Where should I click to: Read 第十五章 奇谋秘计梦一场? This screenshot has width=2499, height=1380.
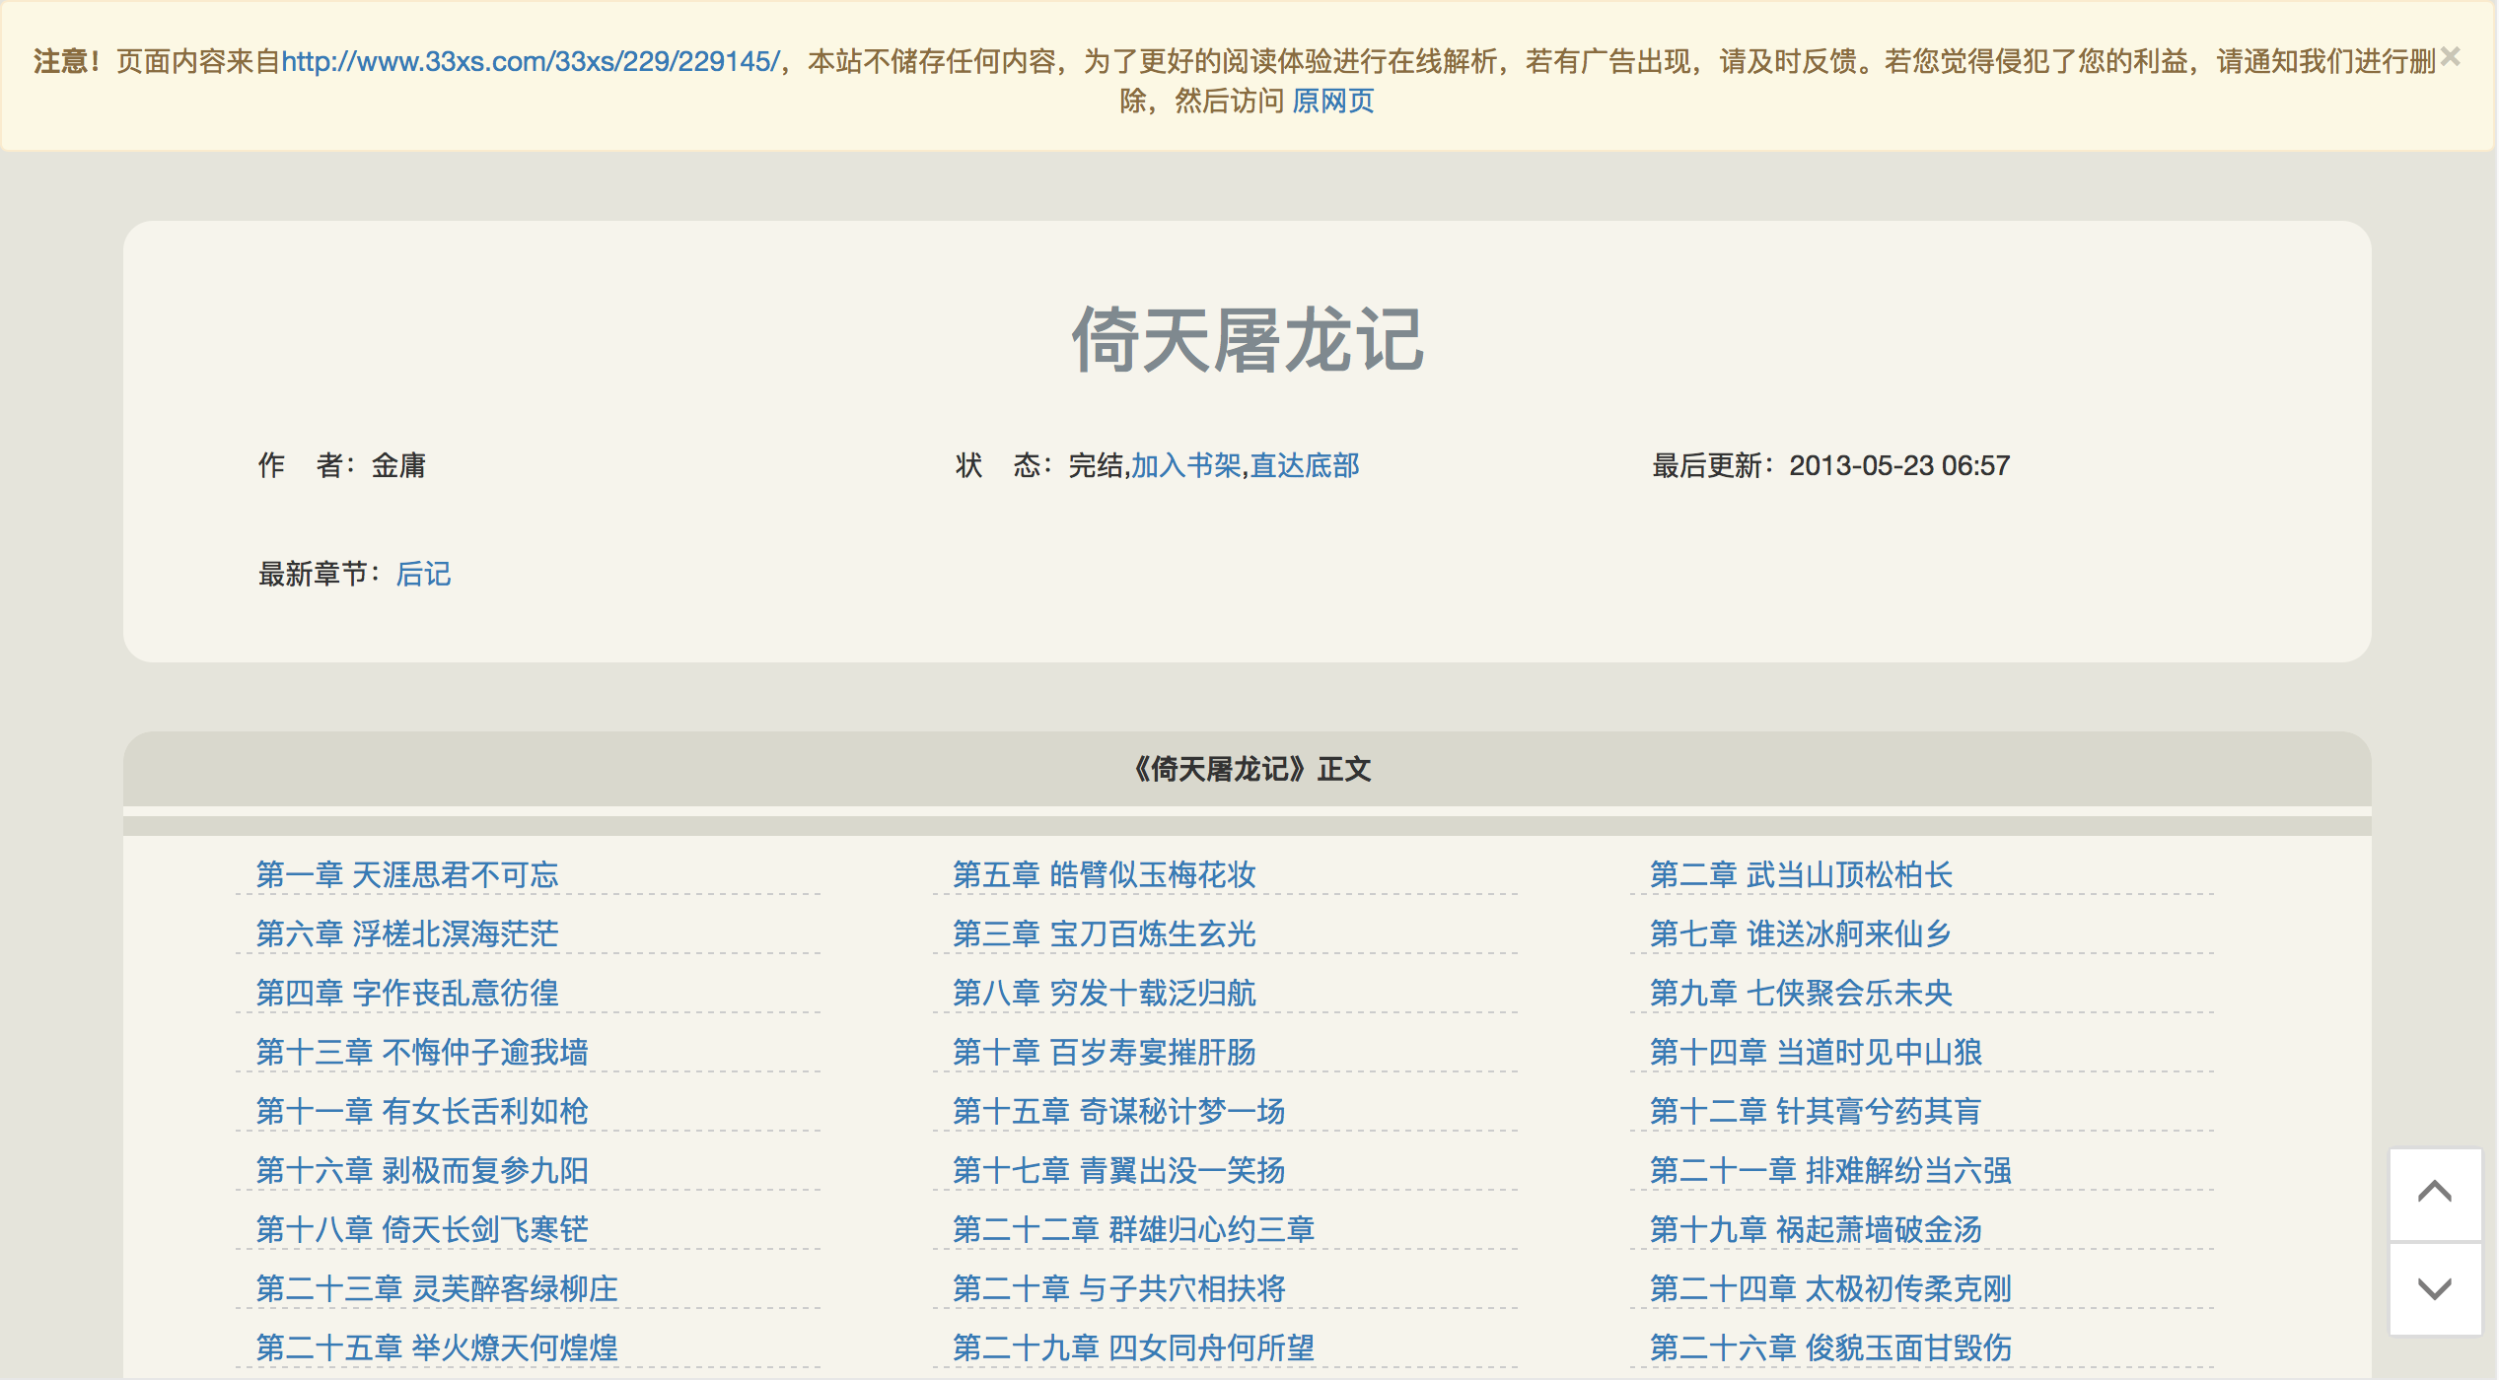pos(1118,1111)
